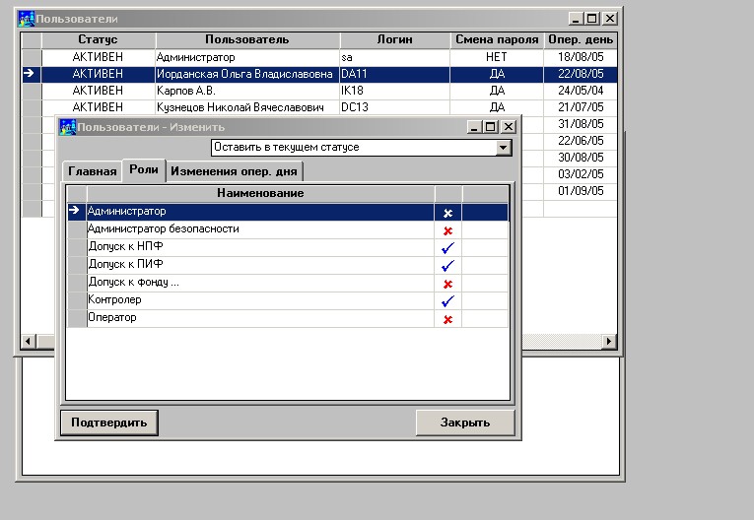Screen dimensions: 754x520
Task: Click login cell 'sa'
Action: pos(395,58)
